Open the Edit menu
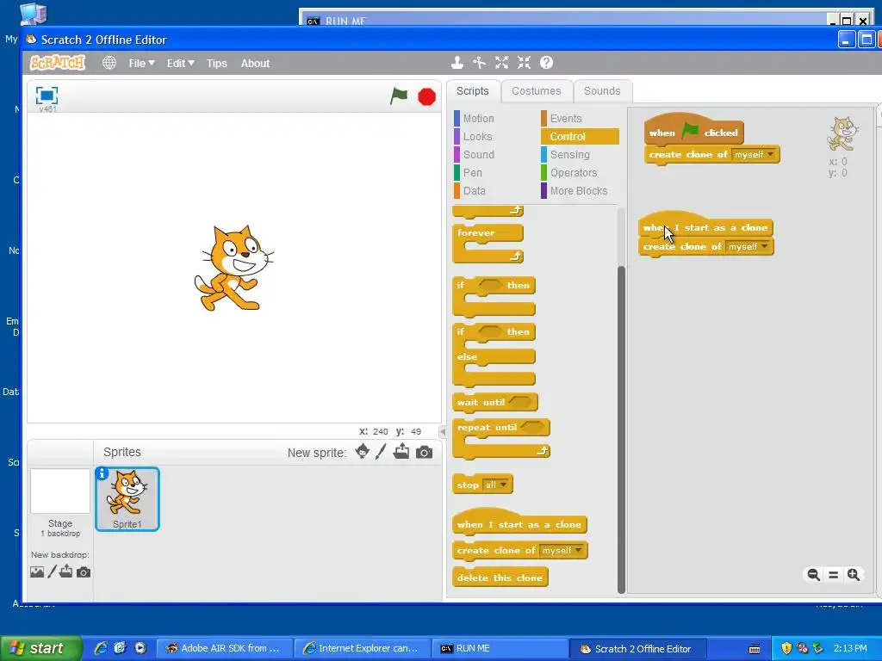Viewport: 882px width, 661px height. tap(180, 64)
